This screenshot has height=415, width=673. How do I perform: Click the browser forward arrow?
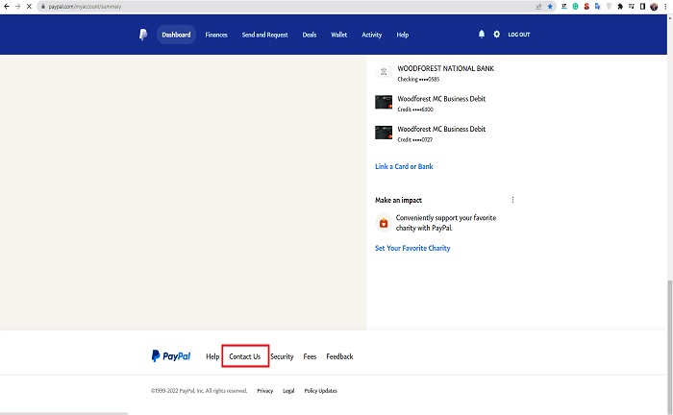click(17, 7)
